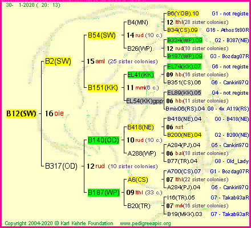The height and width of the screenshot is (228, 251).
Task: Select the A700(CS).07 entry
Action: point(184,172)
